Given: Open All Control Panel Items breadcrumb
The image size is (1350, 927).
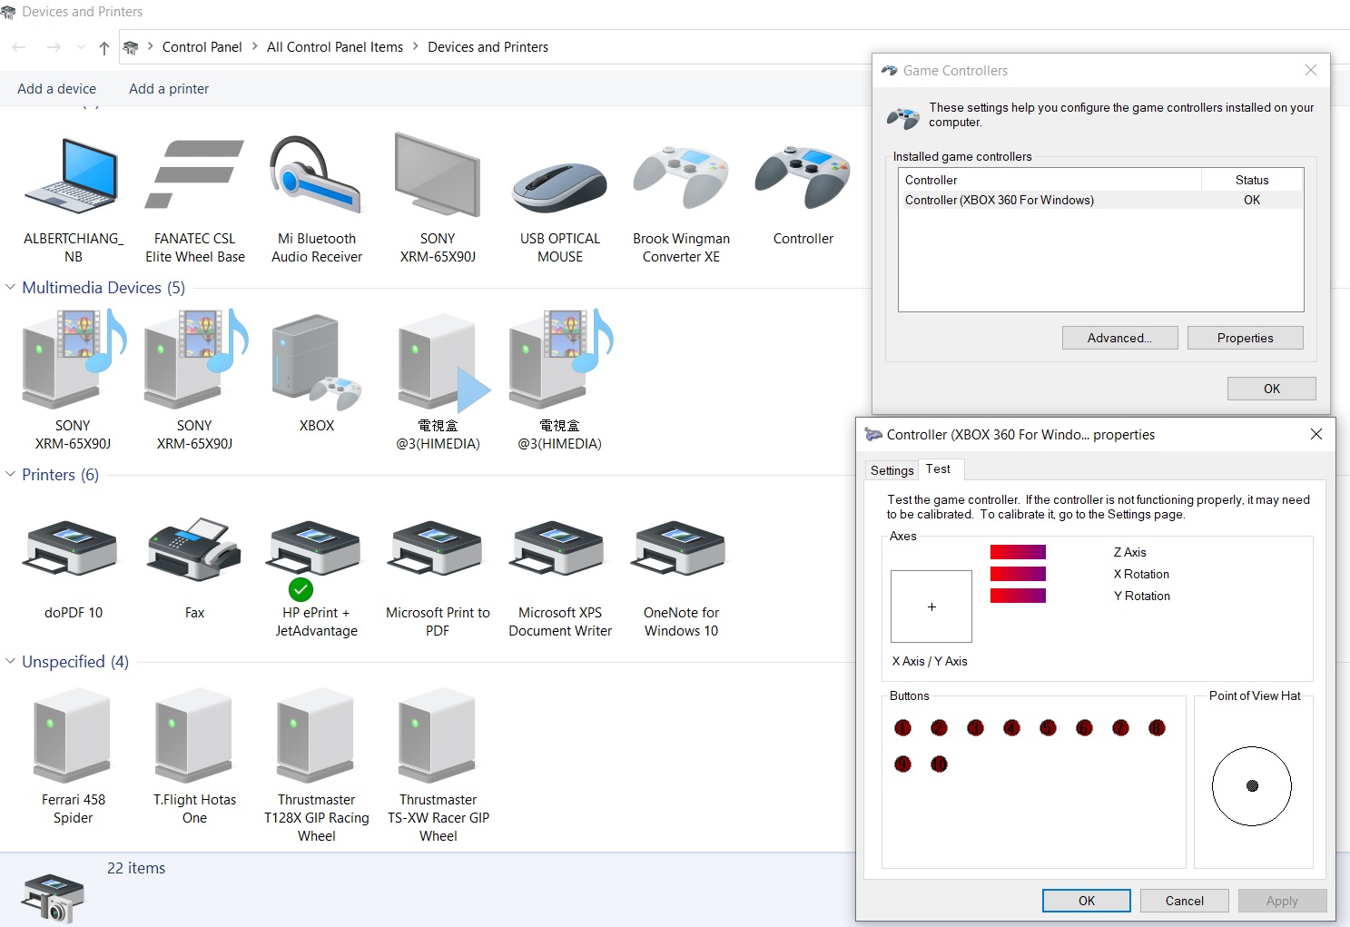Looking at the screenshot, I should click(335, 47).
